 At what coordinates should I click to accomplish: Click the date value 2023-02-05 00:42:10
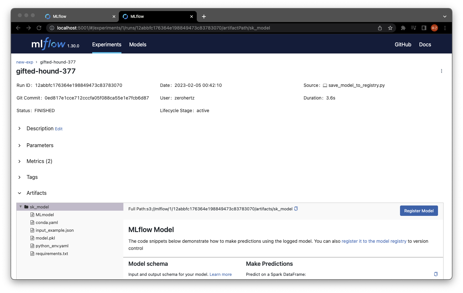(x=198, y=85)
